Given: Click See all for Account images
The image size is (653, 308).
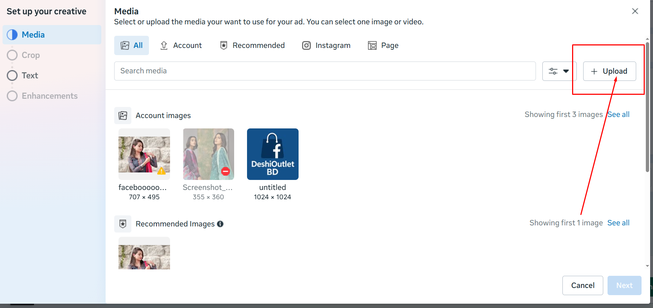Looking at the screenshot, I should tap(619, 114).
